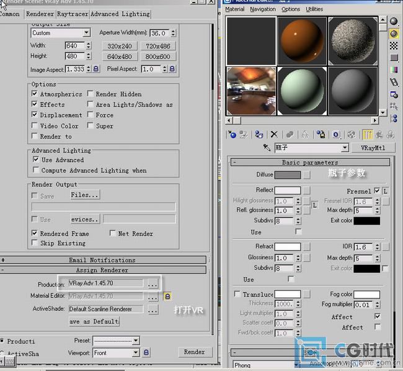Enable the Net Render checkbox
Screen dimensions: 403x371
coord(112,233)
